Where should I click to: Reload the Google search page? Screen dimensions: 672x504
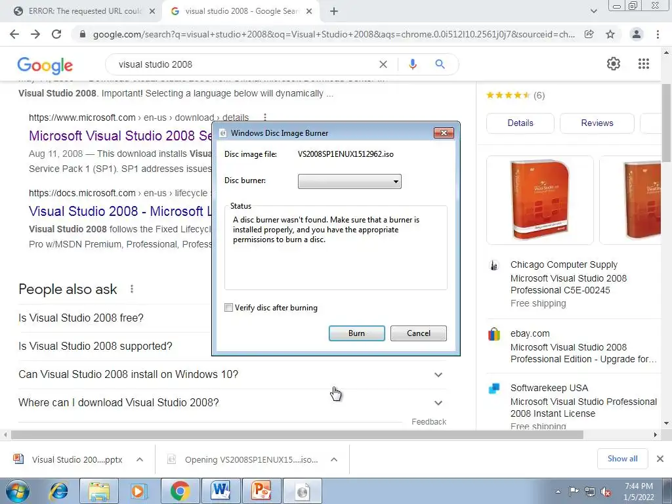click(x=56, y=34)
